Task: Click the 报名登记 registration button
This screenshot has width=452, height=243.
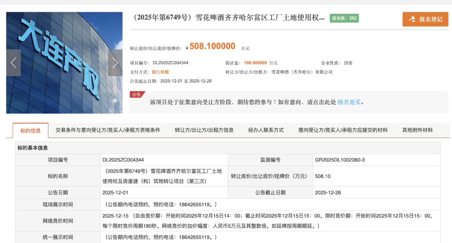Action: pyautogui.click(x=425, y=19)
